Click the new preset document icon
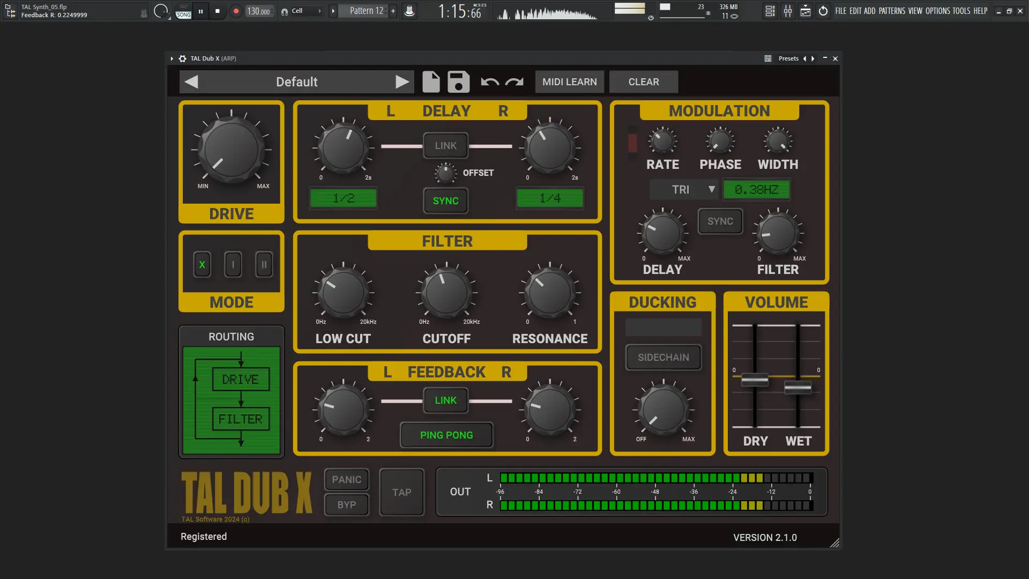Image resolution: width=1029 pixels, height=579 pixels. [431, 82]
